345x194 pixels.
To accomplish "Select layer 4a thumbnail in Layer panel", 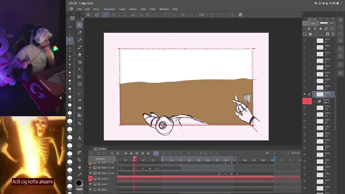I will click(320, 74).
